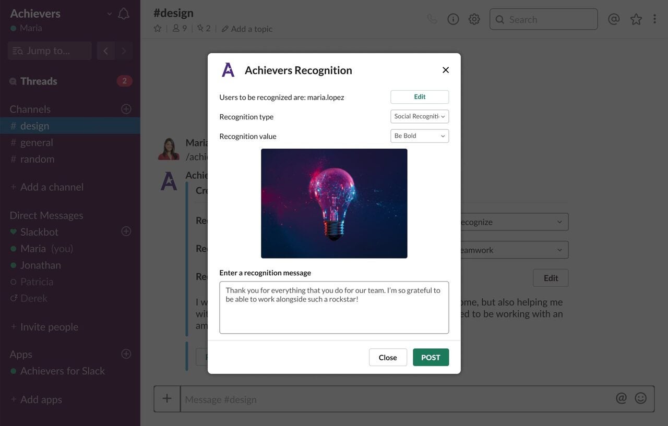
Task: Expand the Recognition value Be Bold dropdown
Action: pos(420,136)
